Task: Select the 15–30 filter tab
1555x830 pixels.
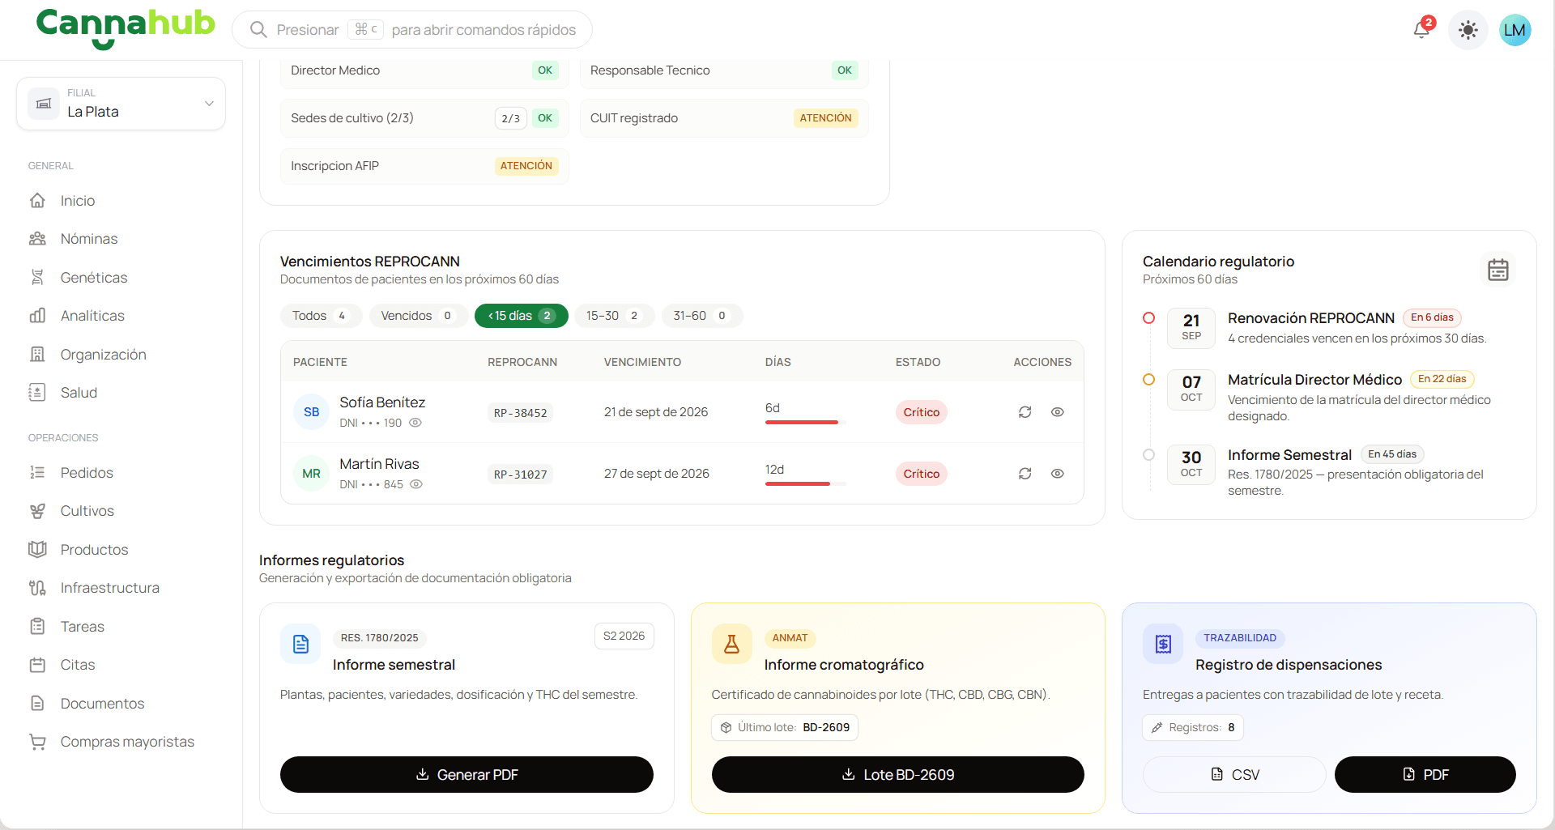Action: pos(613,316)
